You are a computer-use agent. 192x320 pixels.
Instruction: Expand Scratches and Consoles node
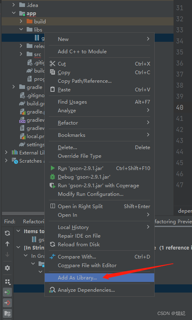pos(6,160)
